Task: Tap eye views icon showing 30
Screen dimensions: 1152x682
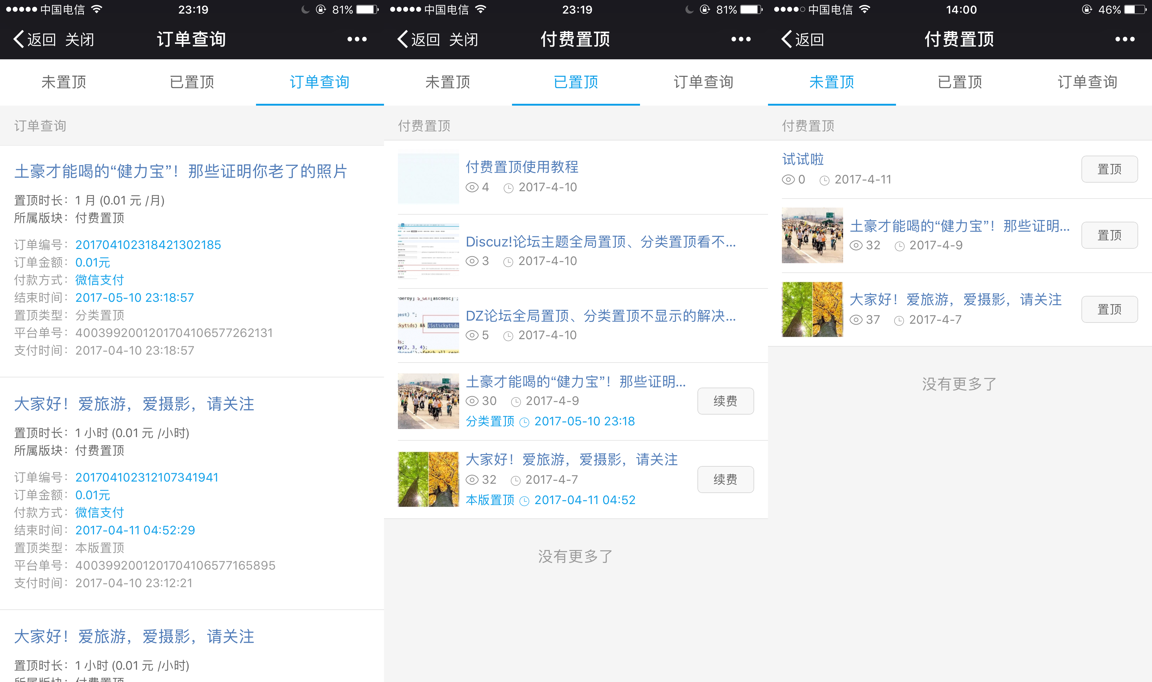Action: (x=472, y=401)
